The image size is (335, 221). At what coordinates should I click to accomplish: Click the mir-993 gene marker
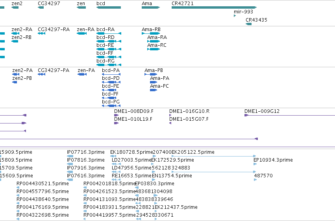[x=235, y=16]
